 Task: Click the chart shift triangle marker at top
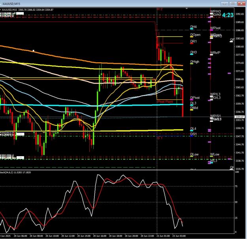pyautogui.click(x=187, y=8)
